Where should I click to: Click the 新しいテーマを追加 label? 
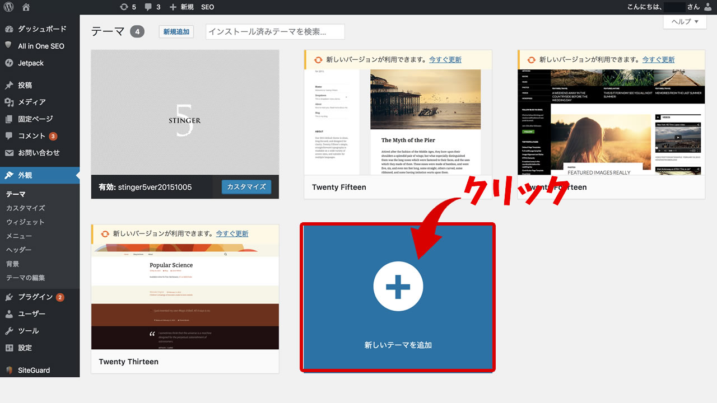[398, 345]
